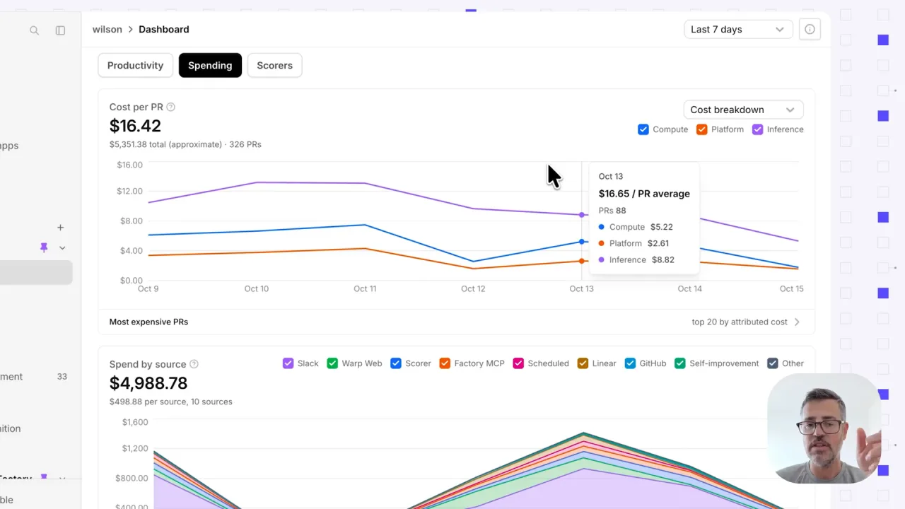Uncheck the Warp Web source checkbox
The image size is (905, 509).
[332, 363]
